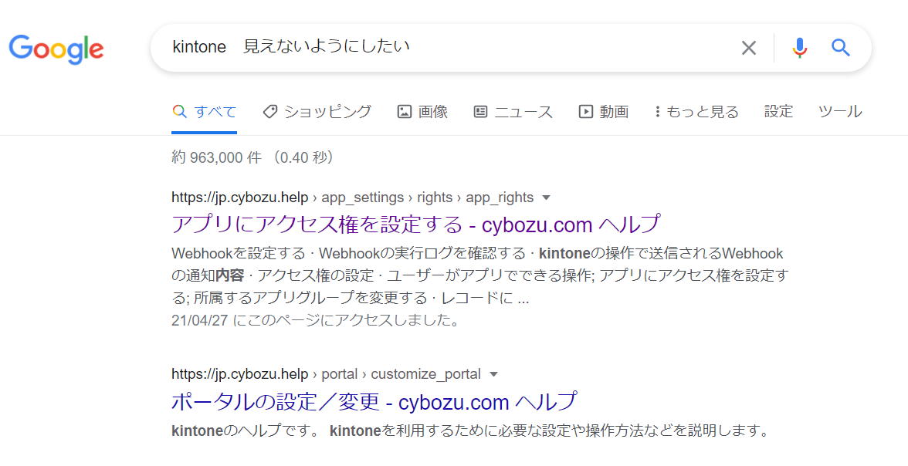This screenshot has width=908, height=466.
Task: Click the video play icon beside 動画 tab
Action: coord(584,111)
